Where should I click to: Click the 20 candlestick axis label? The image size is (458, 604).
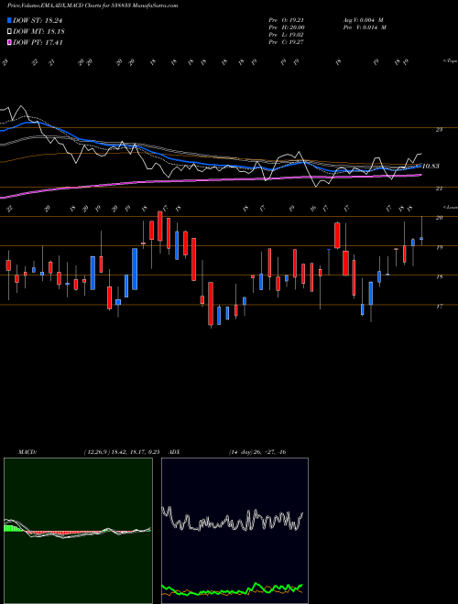click(x=439, y=218)
